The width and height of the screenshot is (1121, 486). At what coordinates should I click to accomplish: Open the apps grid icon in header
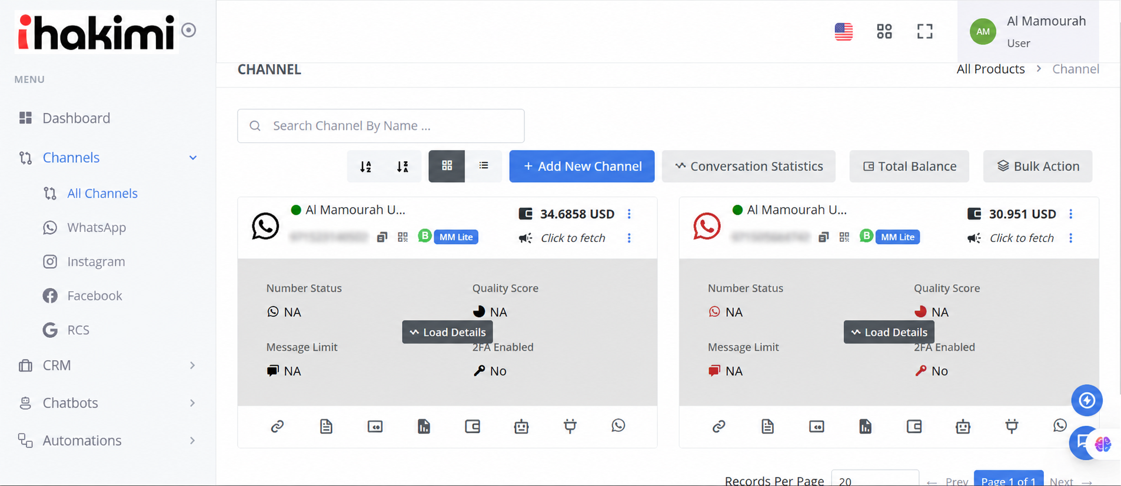coord(884,31)
